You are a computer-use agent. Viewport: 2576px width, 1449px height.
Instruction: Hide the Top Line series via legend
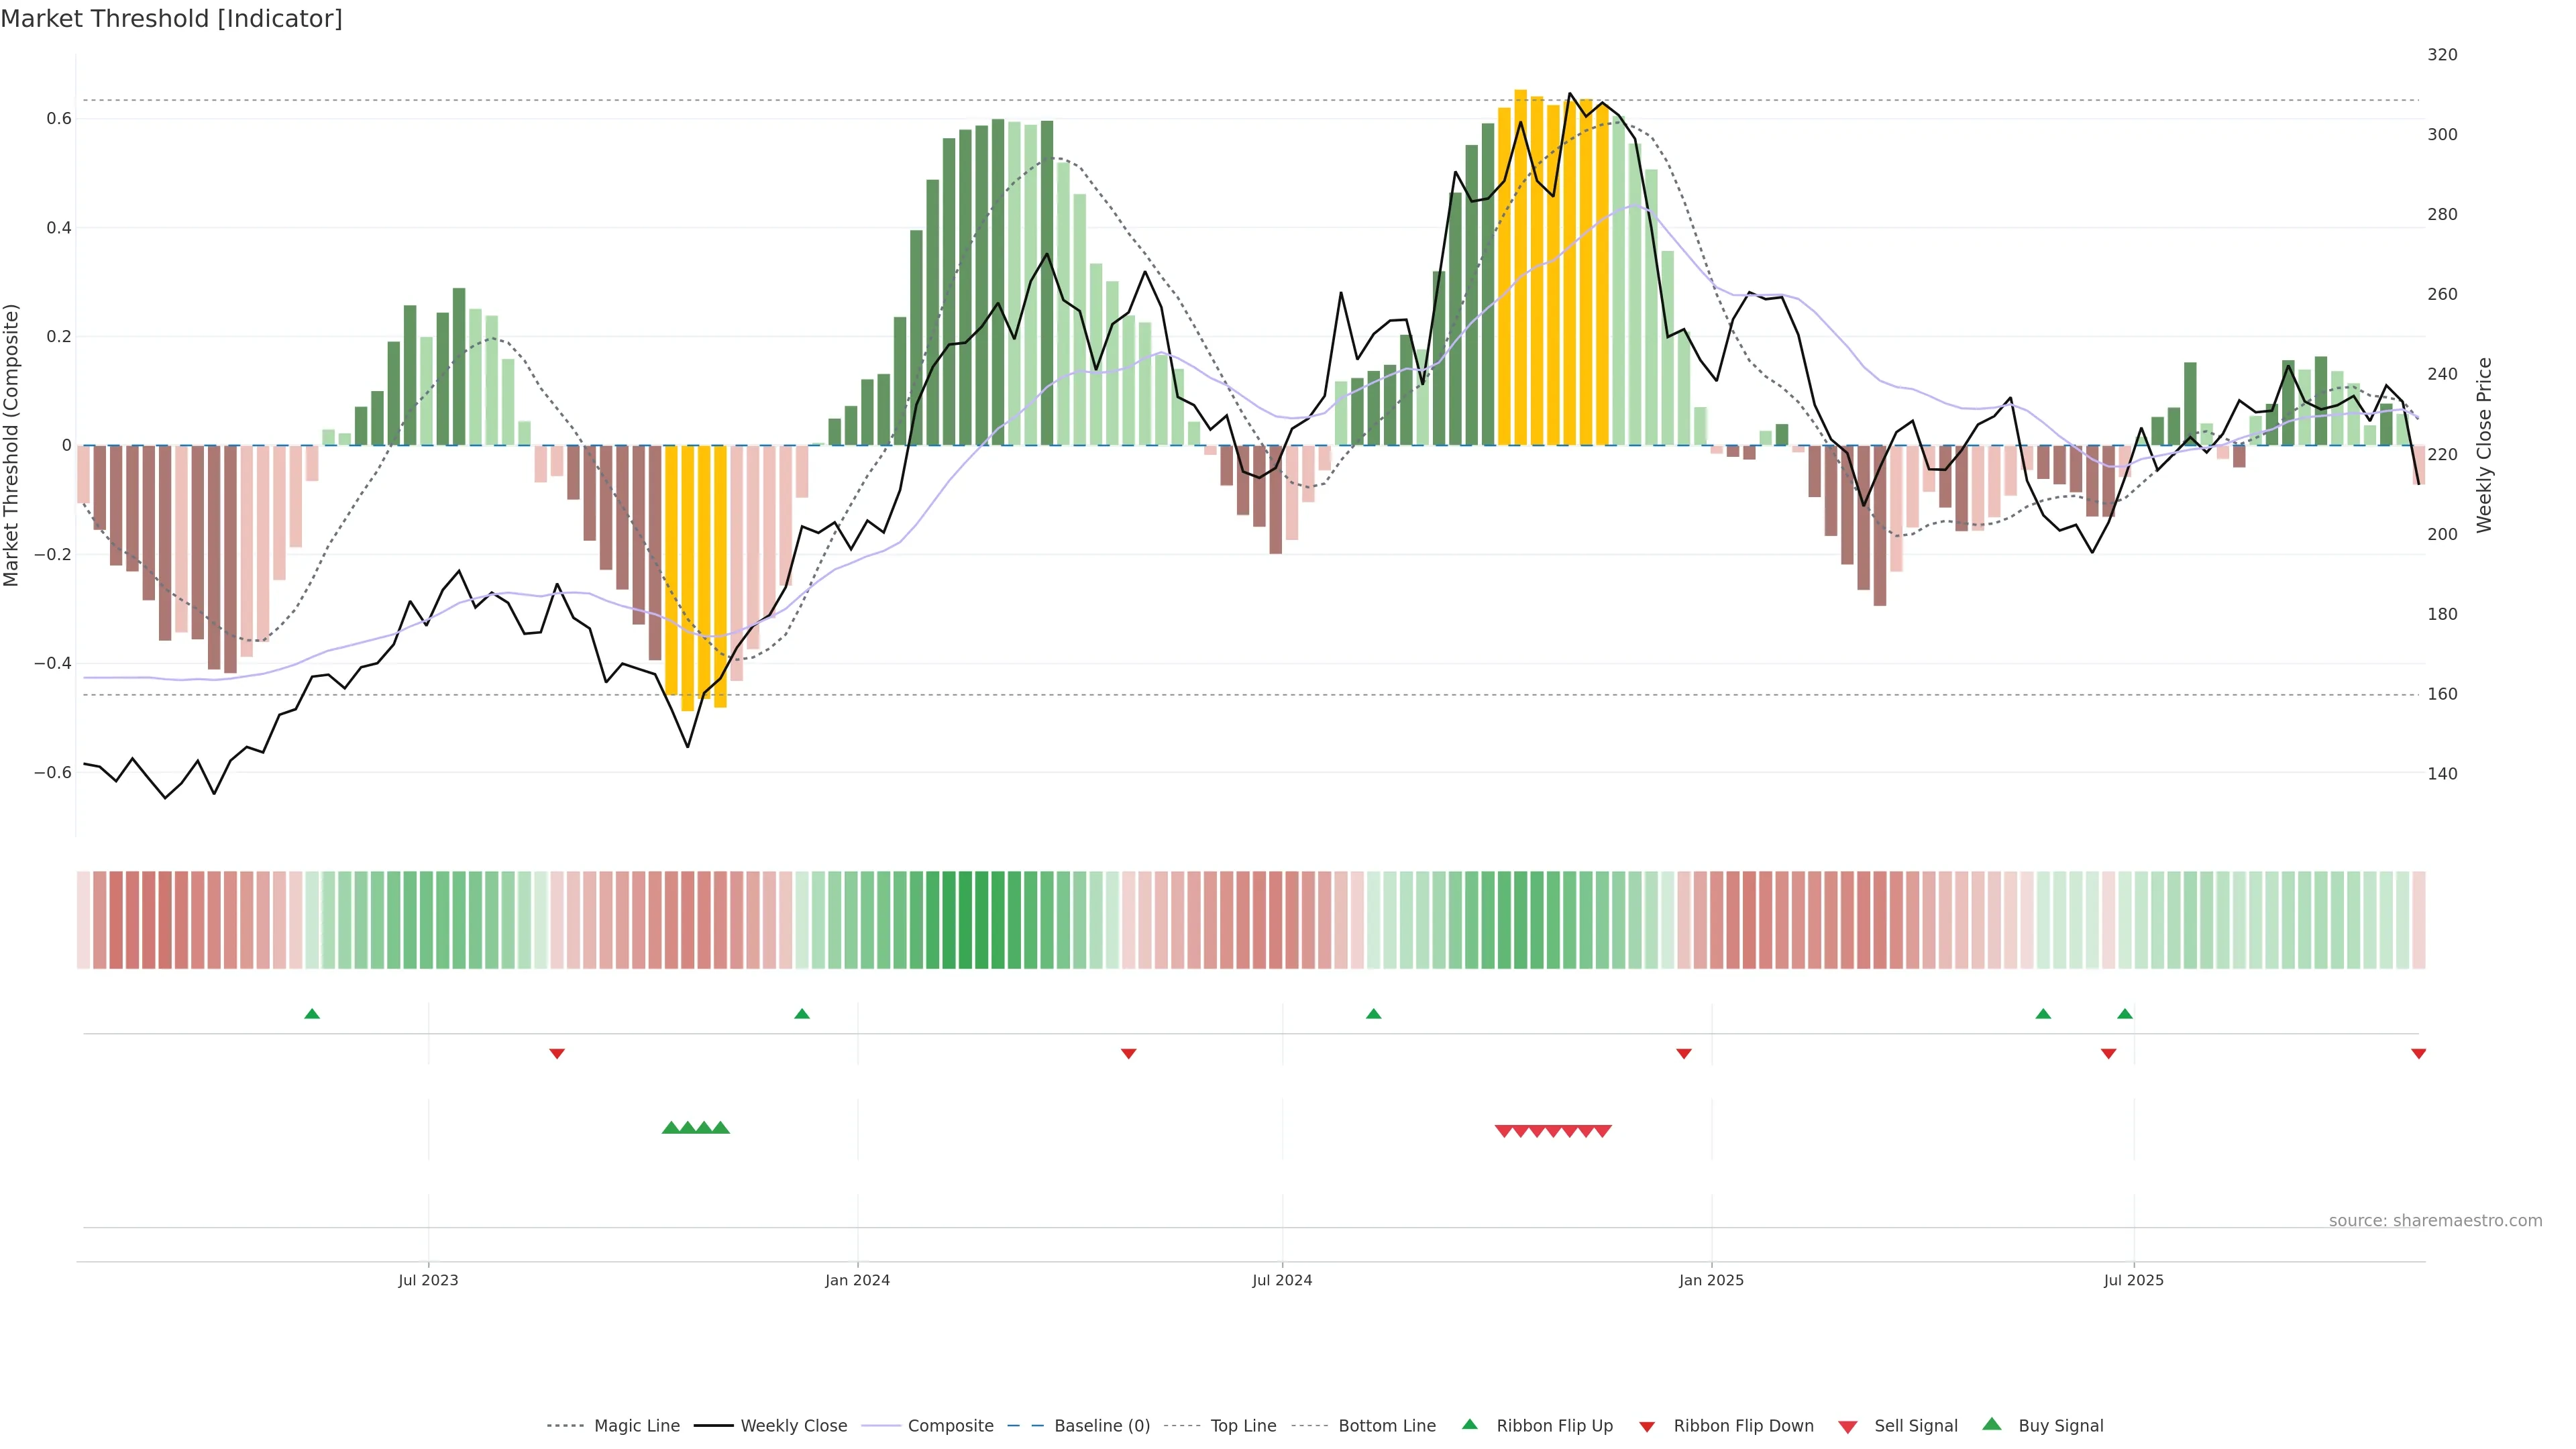tap(1243, 1426)
